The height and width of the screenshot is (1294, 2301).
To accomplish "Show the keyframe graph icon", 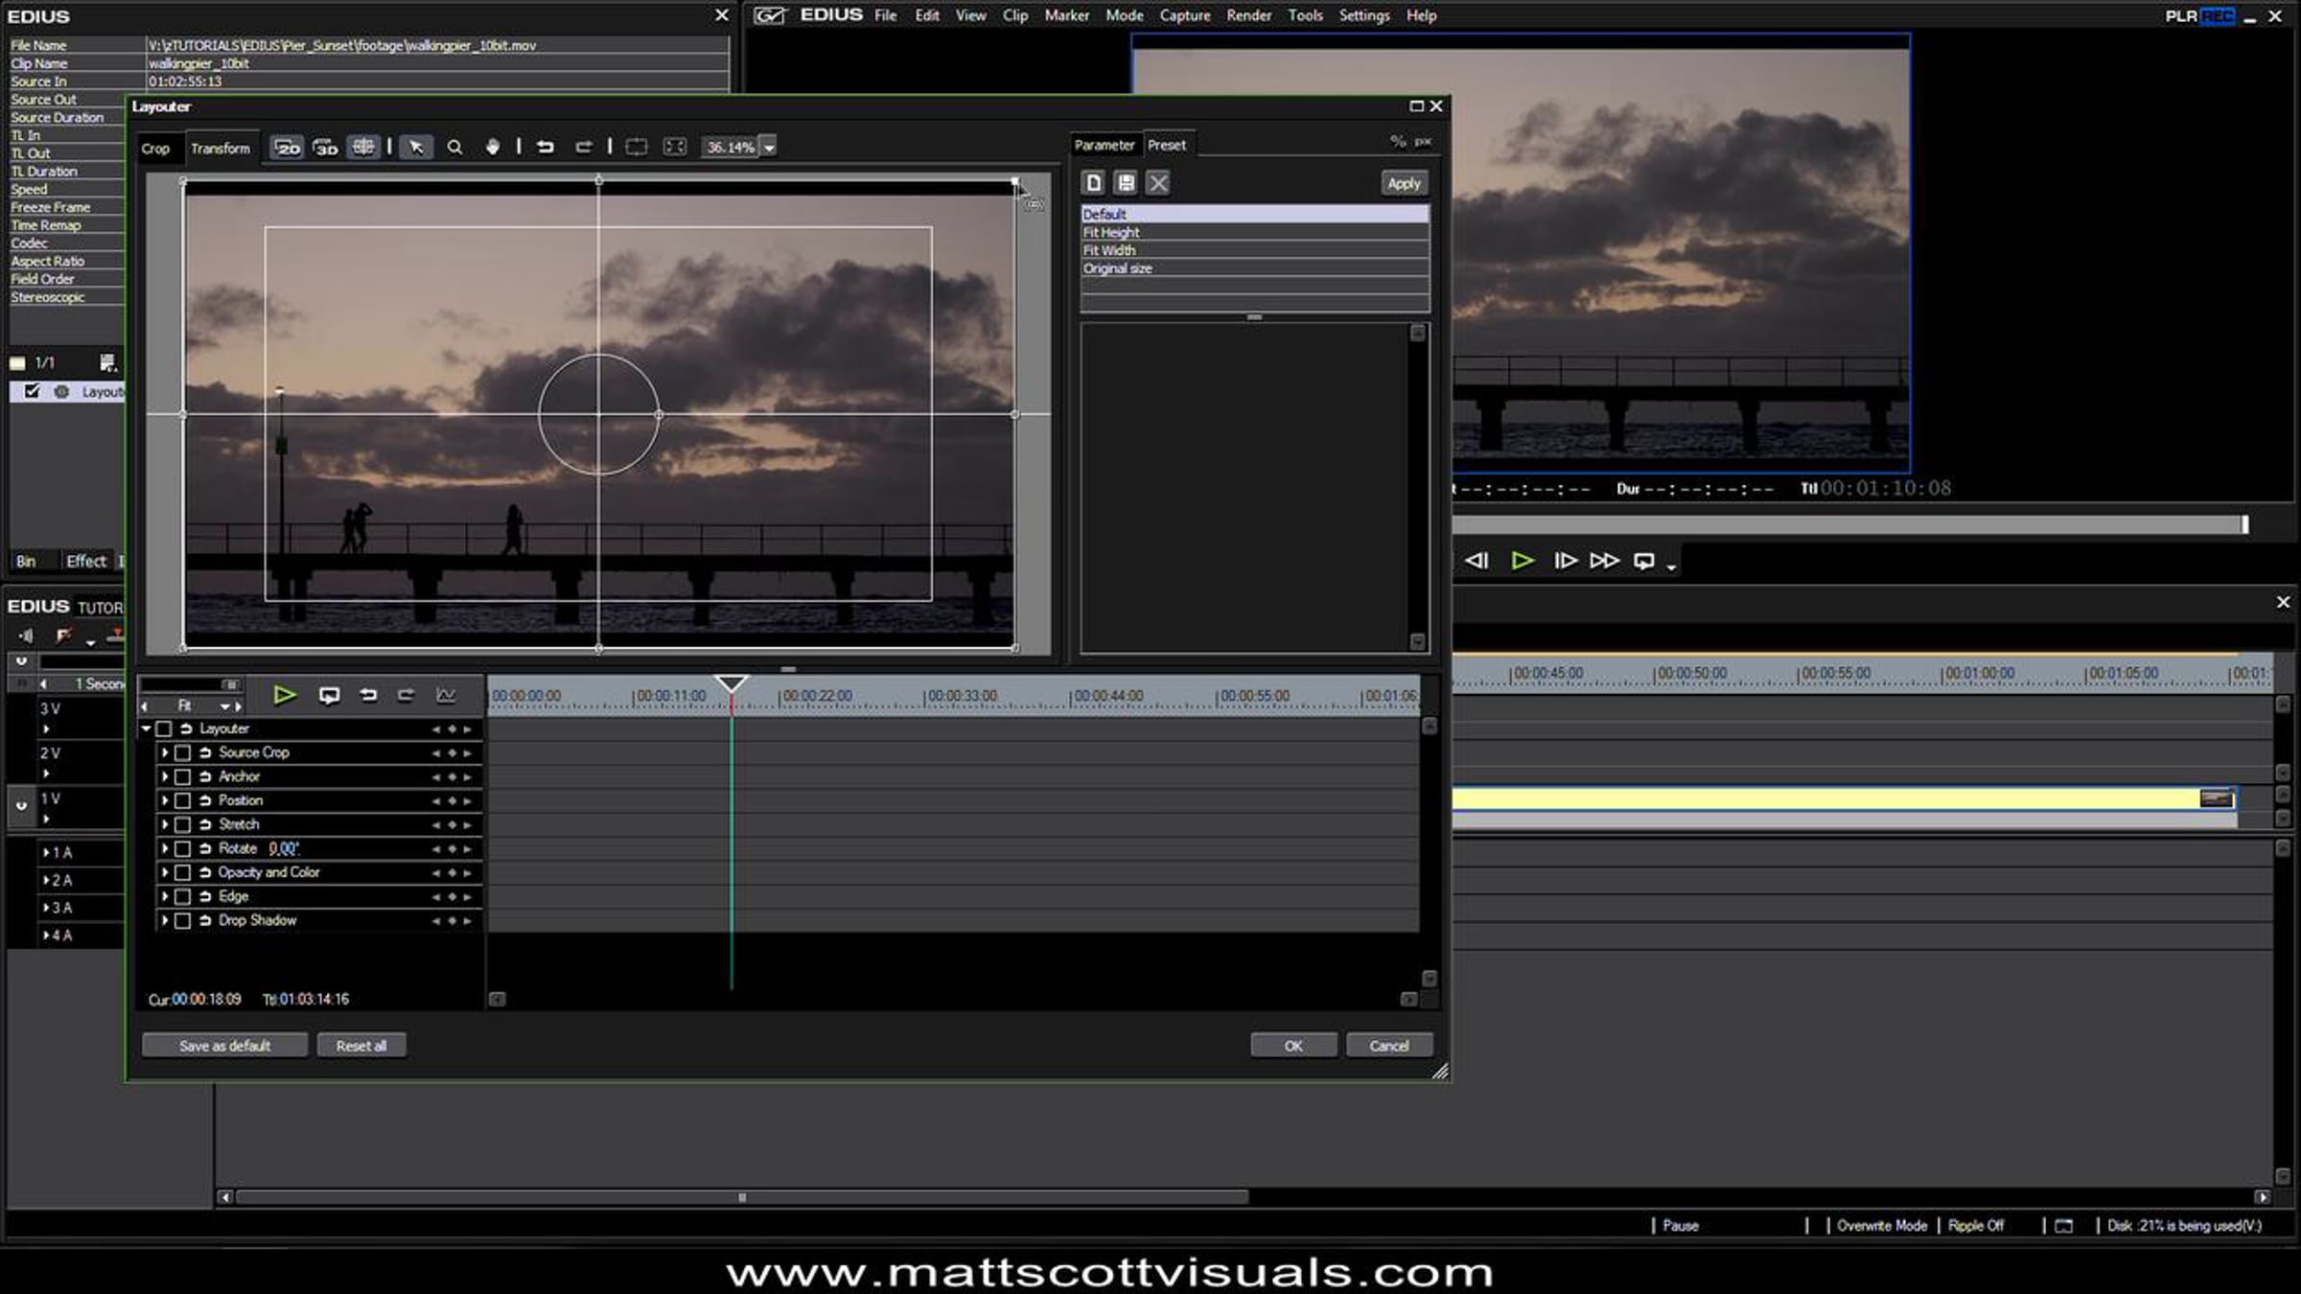I will tap(446, 695).
